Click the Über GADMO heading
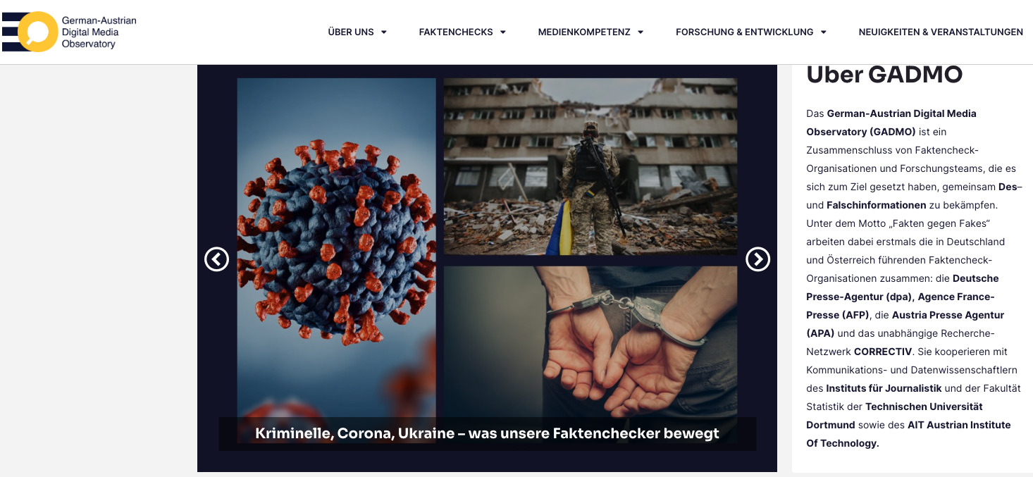Image resolution: width=1033 pixels, height=477 pixels. (884, 74)
